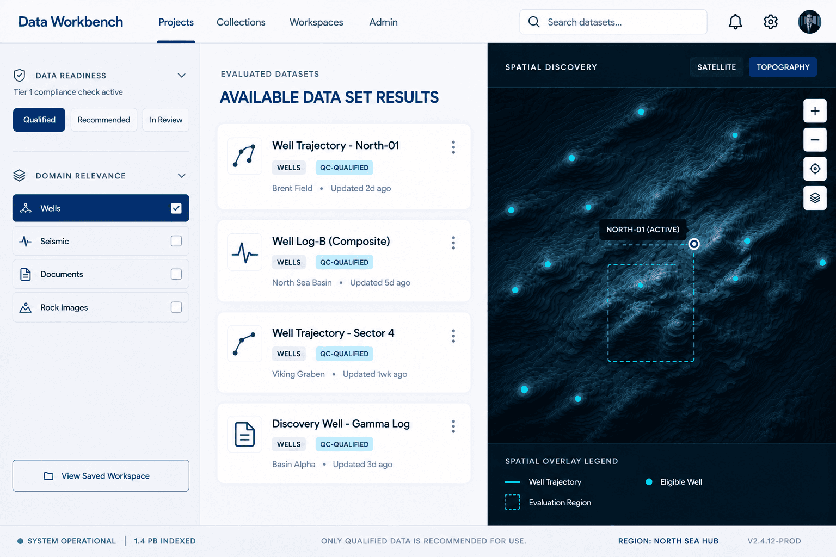Click REGION: NORTH SEA HUB status text

click(x=668, y=541)
